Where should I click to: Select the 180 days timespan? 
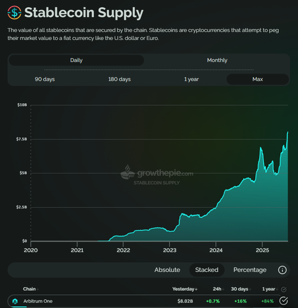pos(119,79)
